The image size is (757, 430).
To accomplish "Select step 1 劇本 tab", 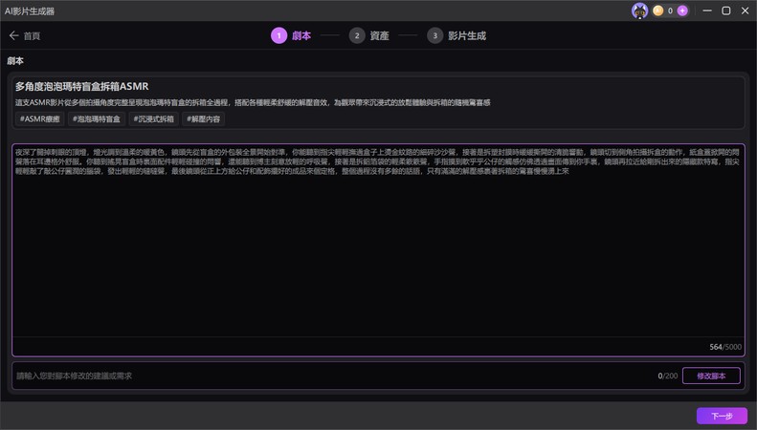I will coord(291,35).
